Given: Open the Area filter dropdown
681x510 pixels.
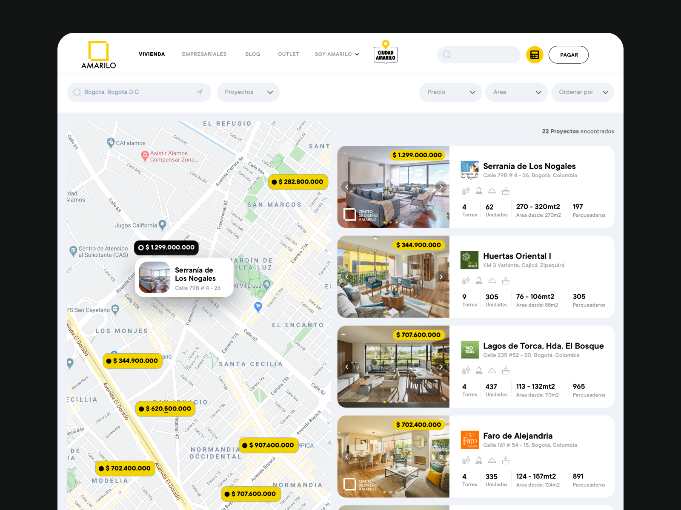Looking at the screenshot, I should 517,92.
